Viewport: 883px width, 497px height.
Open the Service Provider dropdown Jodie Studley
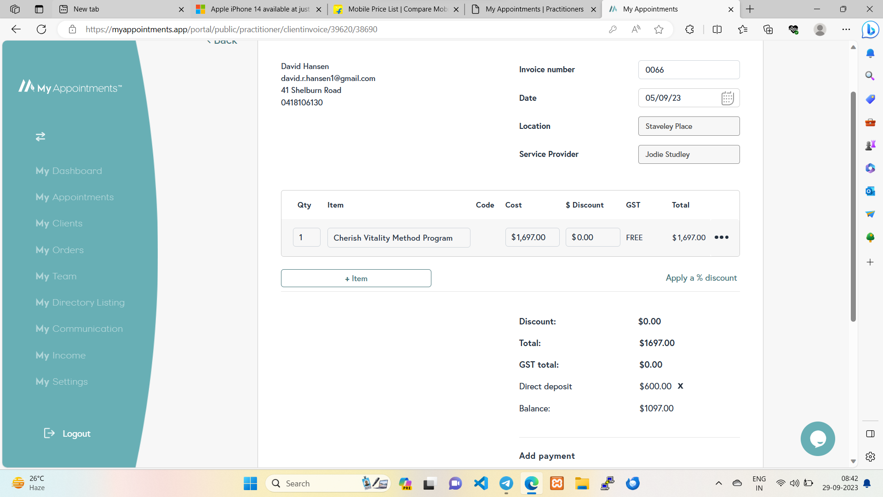click(688, 155)
